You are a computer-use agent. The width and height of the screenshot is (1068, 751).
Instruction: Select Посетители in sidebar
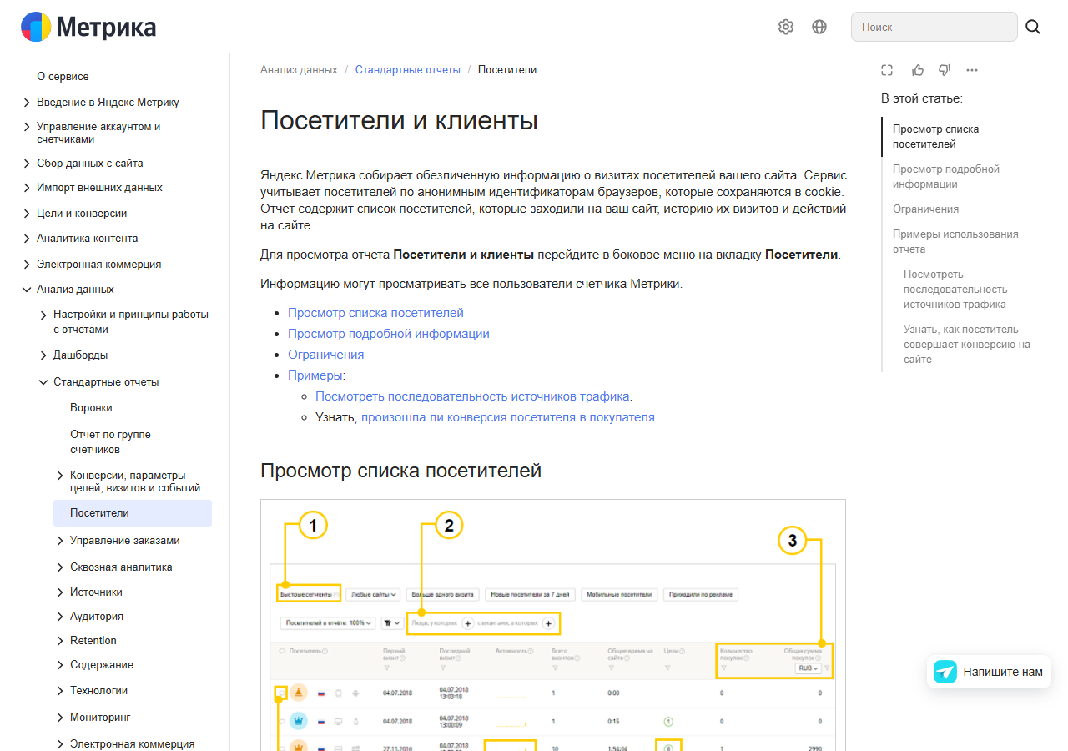point(133,513)
